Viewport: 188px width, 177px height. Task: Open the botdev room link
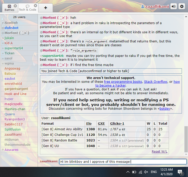tap(165, 109)
